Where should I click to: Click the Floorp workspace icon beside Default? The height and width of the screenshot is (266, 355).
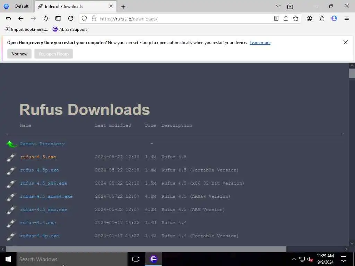(x=6, y=6)
